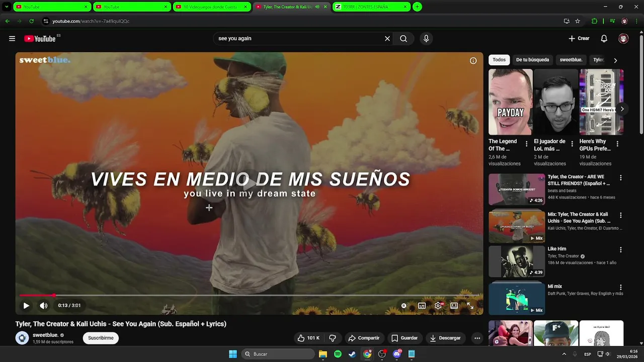The height and width of the screenshot is (362, 644).
Task: Switch the player to theater mode
Action: click(x=454, y=305)
